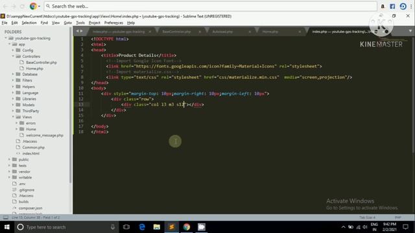Open the Goto menu

[x=67, y=23]
